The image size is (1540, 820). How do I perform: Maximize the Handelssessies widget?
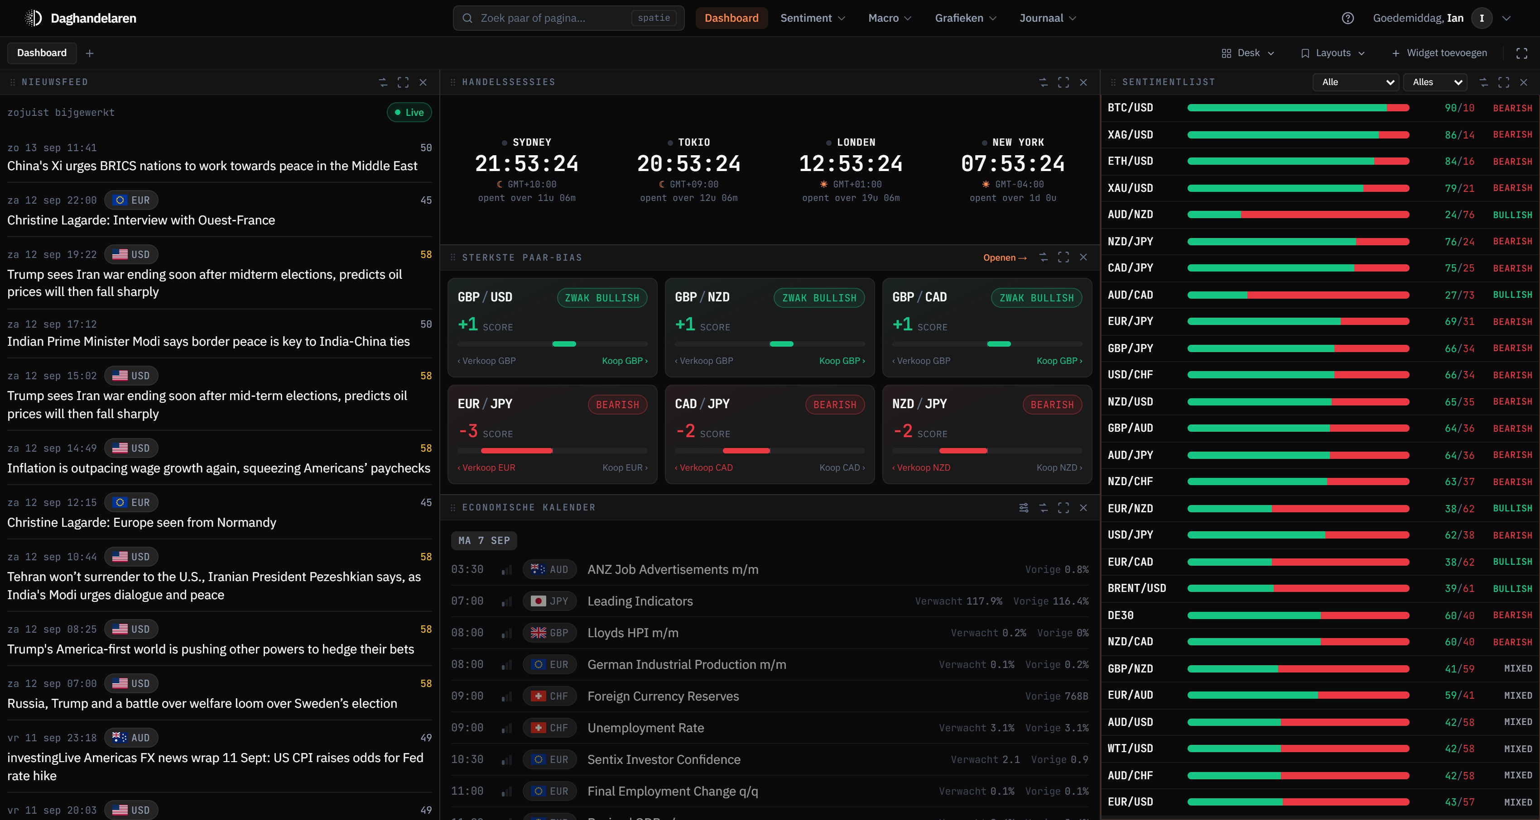pos(1063,82)
